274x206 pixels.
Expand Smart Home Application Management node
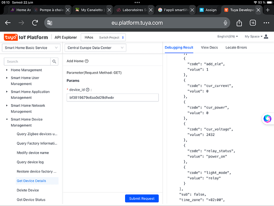(7, 92)
